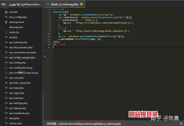This screenshot has width=184, height=126.
Task: Open sitemap.xml file
Action: (x=16, y=27)
